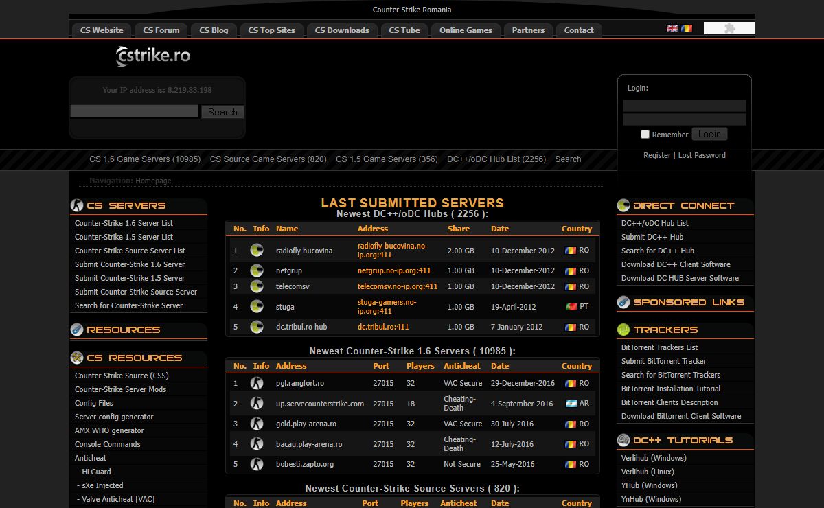The image size is (824, 508).
Task: Open the Config Files link
Action: click(94, 403)
